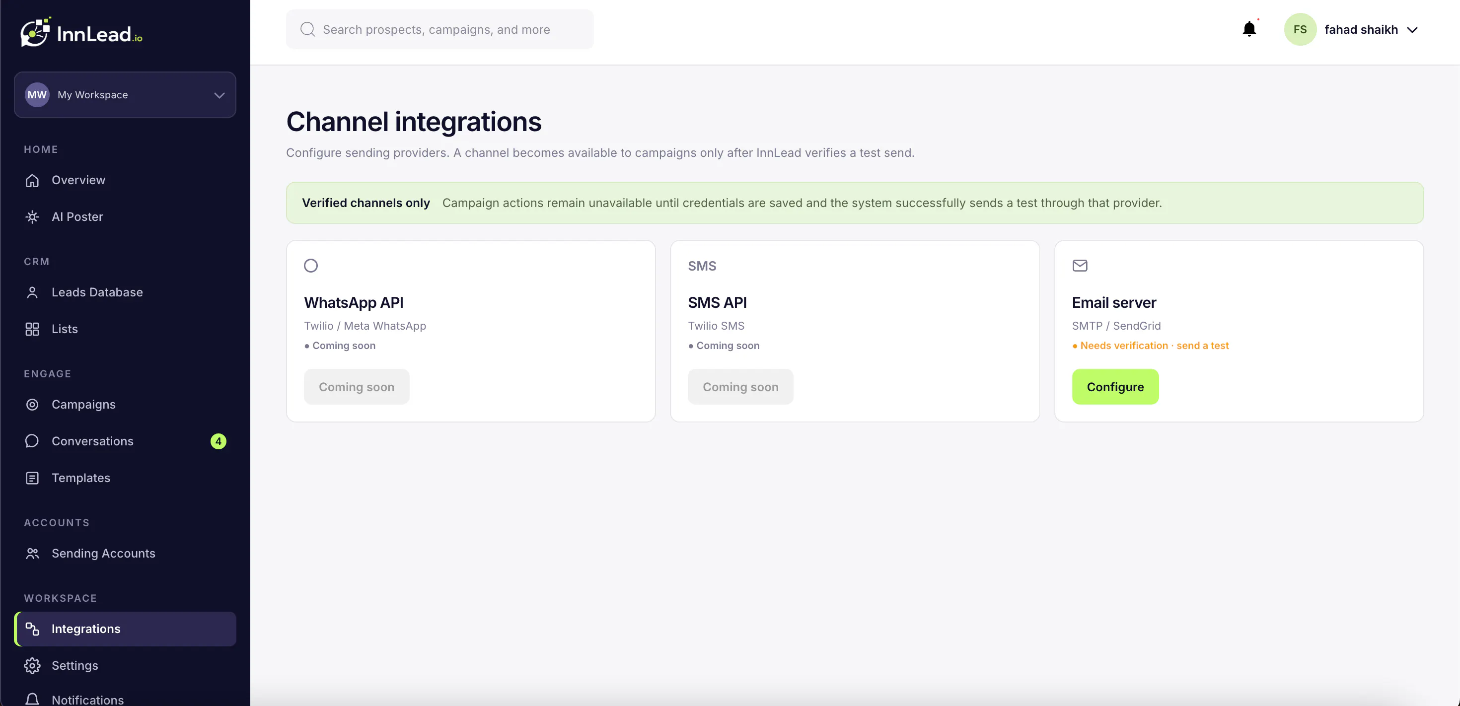The width and height of the screenshot is (1460, 706).
Task: Click the InnLead.io logo
Action: (81, 32)
